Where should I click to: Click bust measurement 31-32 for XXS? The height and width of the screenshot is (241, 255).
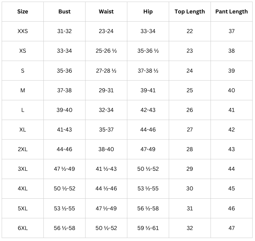coord(64,31)
